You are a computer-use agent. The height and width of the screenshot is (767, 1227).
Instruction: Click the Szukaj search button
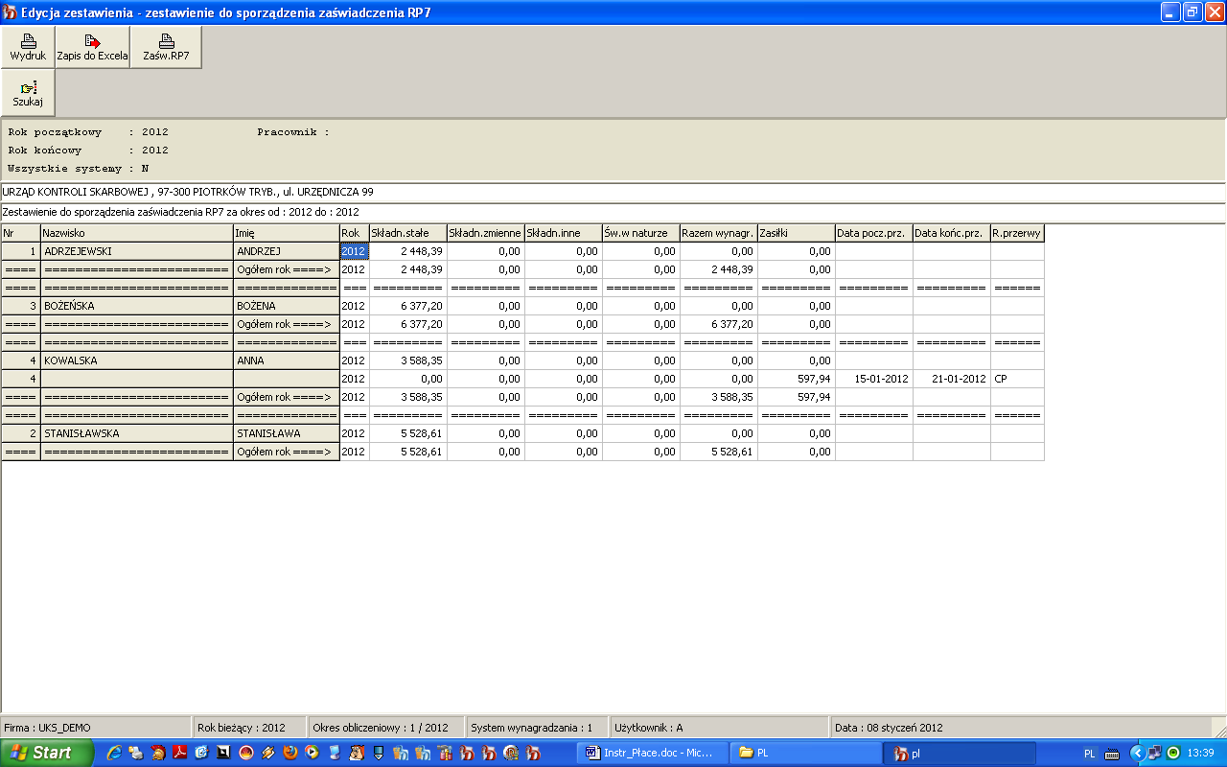click(28, 93)
